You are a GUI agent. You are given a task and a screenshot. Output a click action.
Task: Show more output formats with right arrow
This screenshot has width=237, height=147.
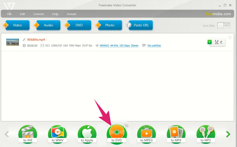pos(228,134)
